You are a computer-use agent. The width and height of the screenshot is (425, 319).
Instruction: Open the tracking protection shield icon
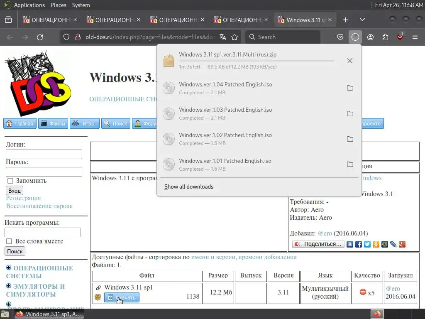point(66,37)
